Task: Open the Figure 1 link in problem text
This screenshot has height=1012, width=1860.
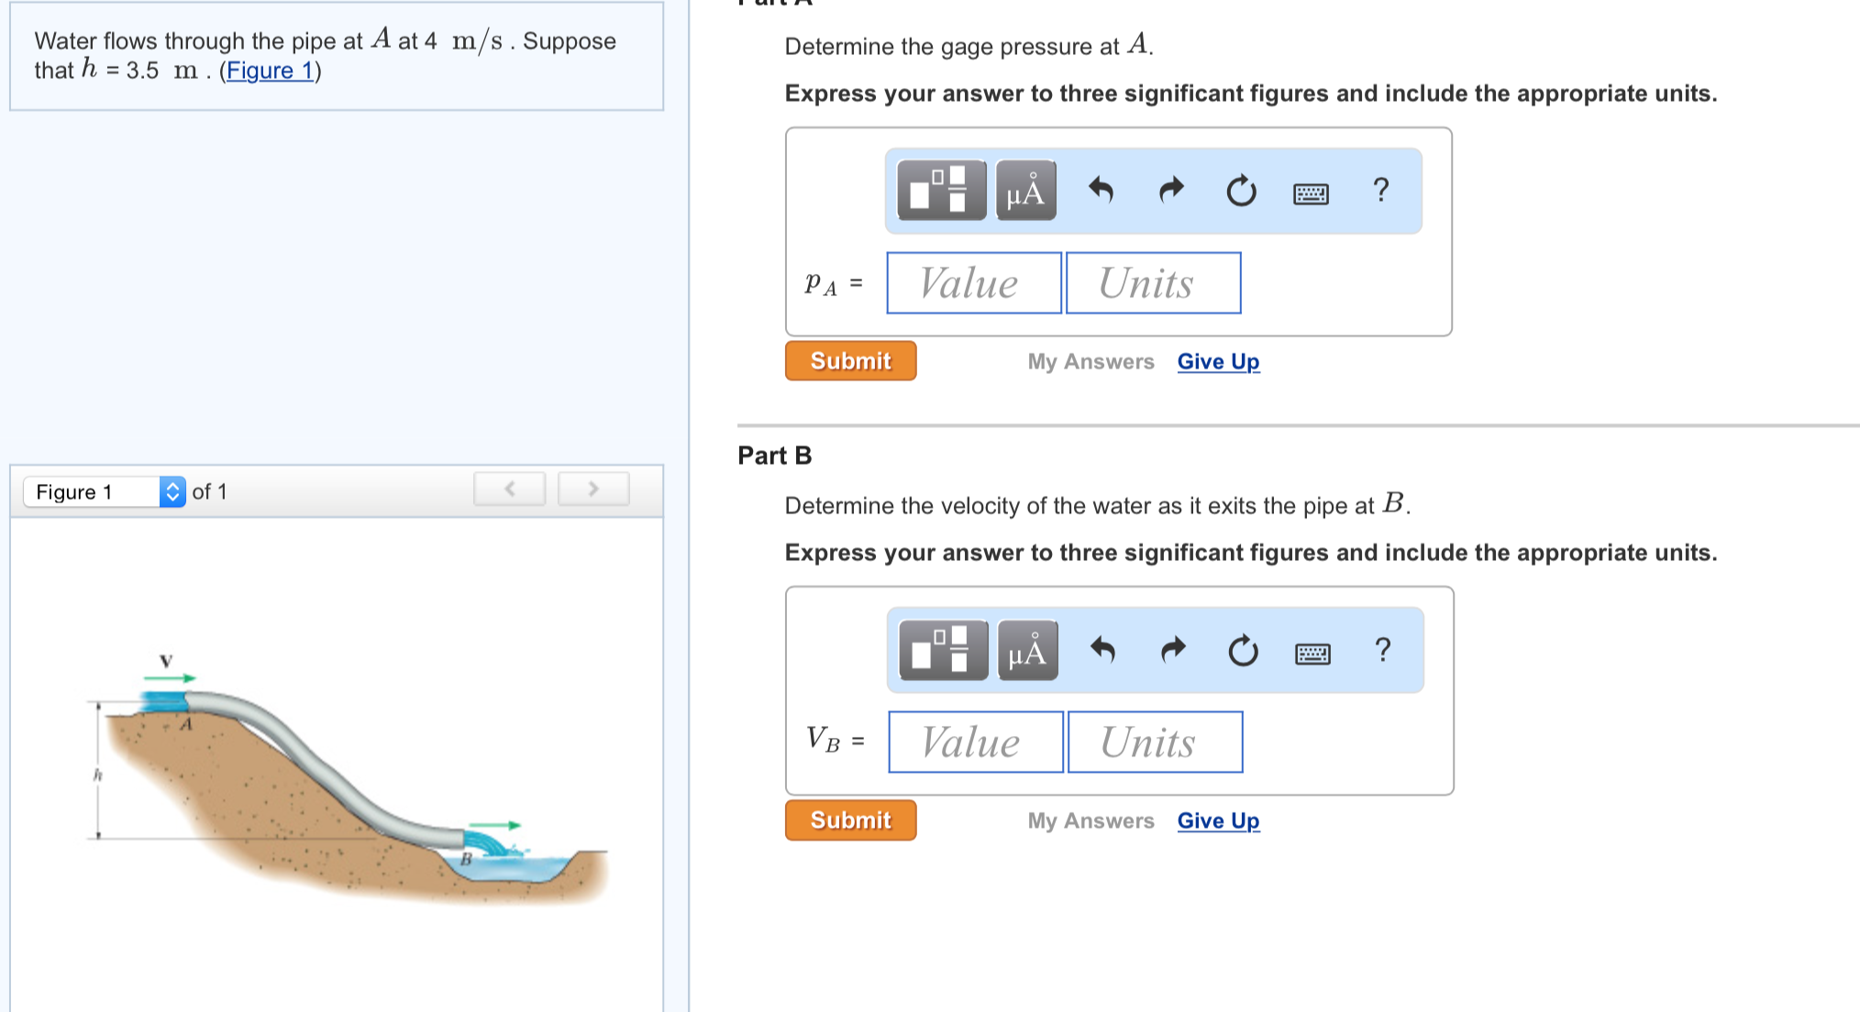Action: coord(271,71)
